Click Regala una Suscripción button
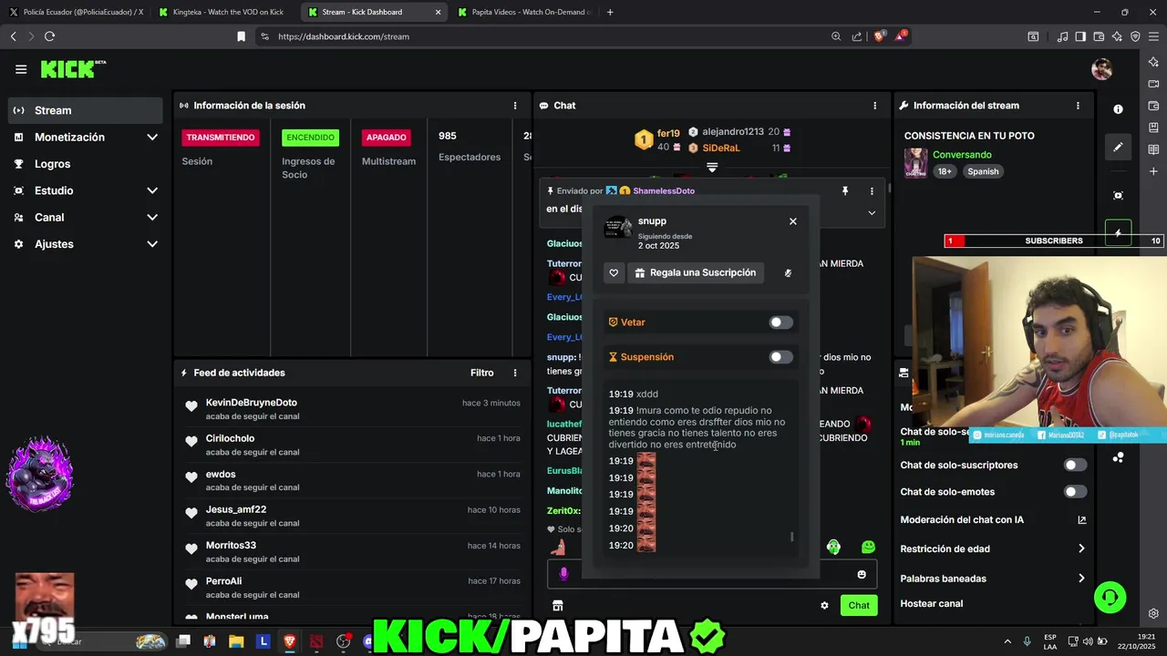Viewport: 1167px width, 656px height. [697, 272]
